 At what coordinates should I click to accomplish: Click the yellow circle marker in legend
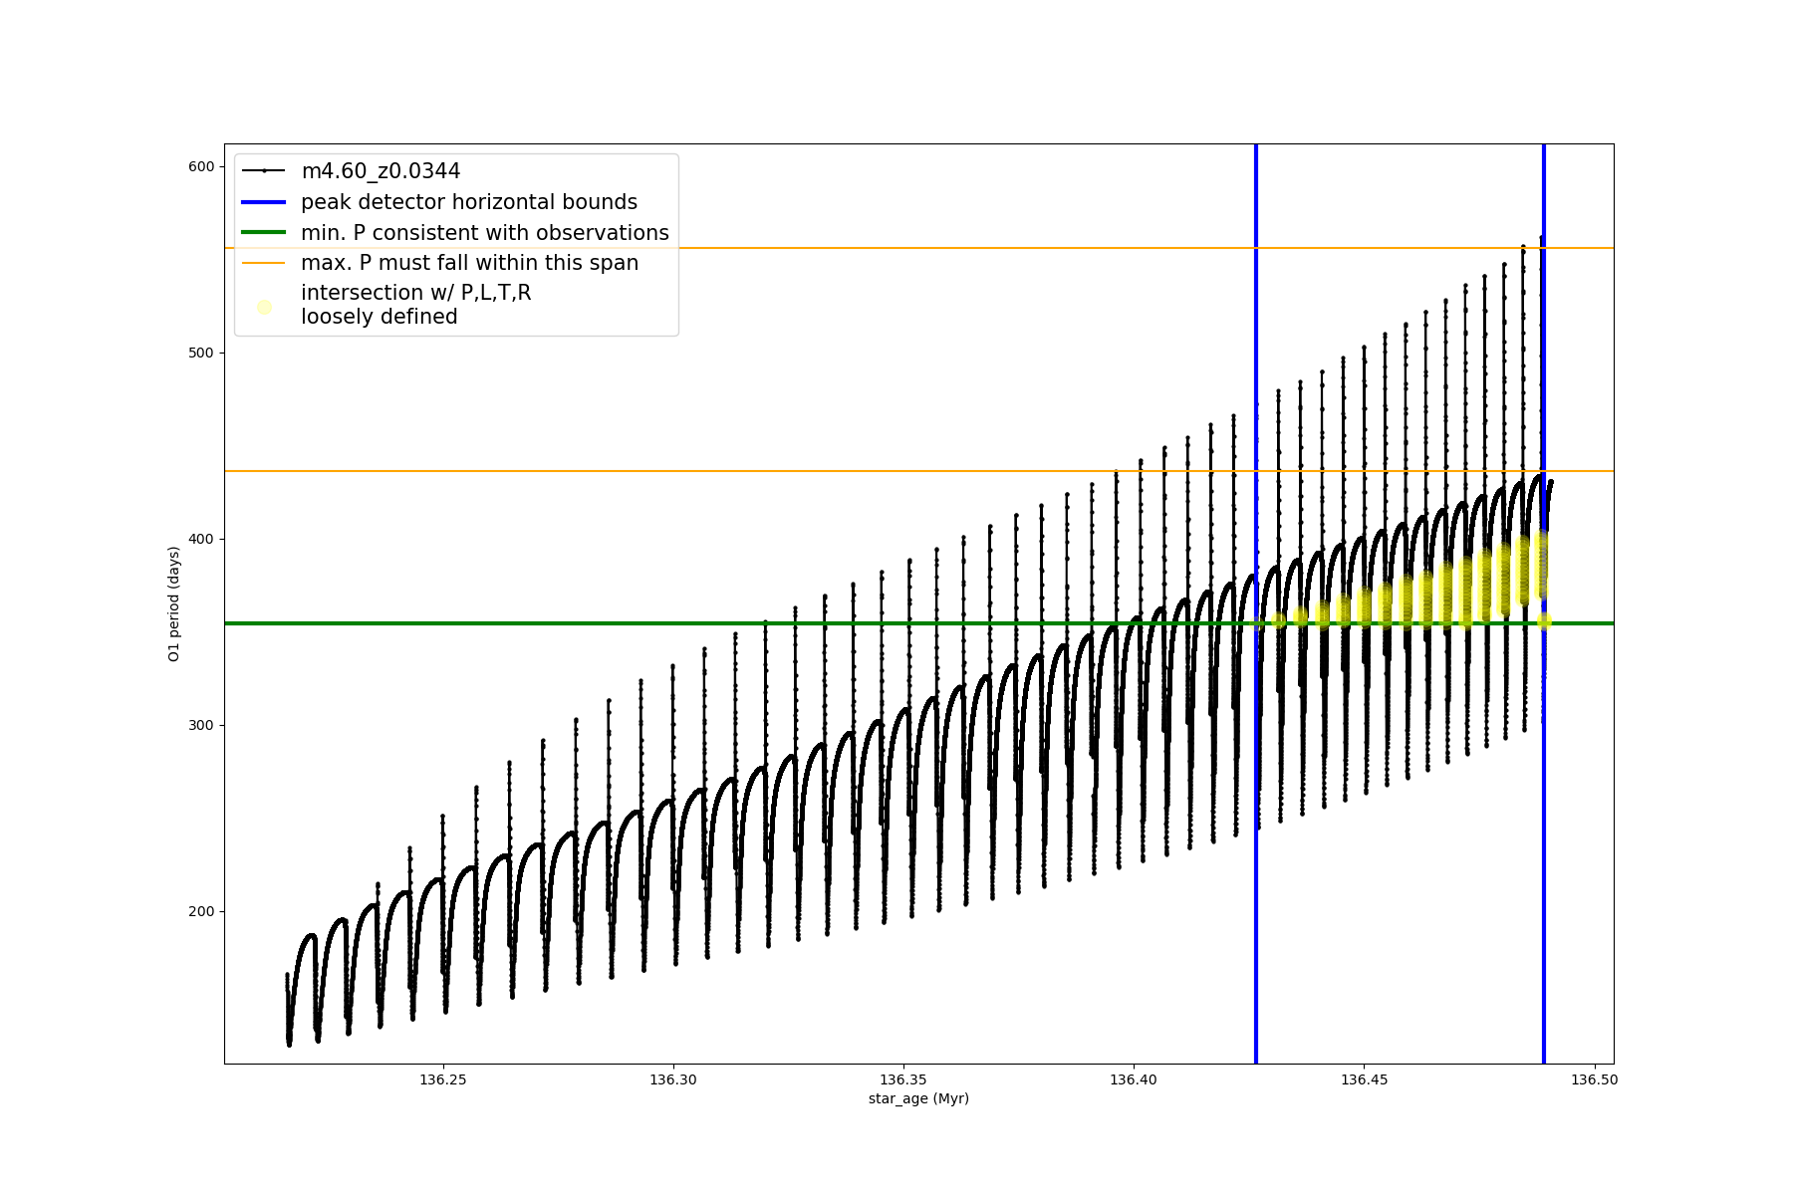pos(264,307)
